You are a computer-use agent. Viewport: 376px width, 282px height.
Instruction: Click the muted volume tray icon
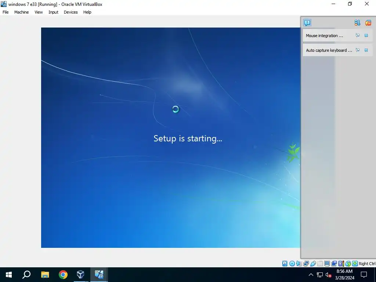328,275
